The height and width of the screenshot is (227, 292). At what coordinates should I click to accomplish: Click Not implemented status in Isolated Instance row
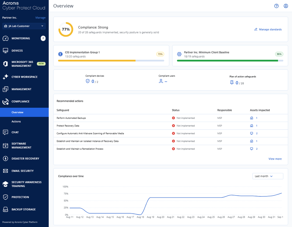point(185,141)
